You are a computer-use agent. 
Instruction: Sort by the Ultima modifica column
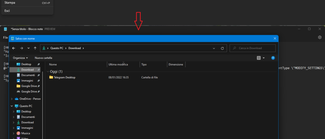(118, 65)
